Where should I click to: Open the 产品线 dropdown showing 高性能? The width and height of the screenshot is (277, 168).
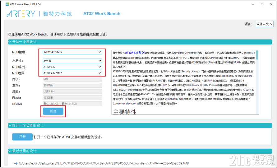pos(72,61)
